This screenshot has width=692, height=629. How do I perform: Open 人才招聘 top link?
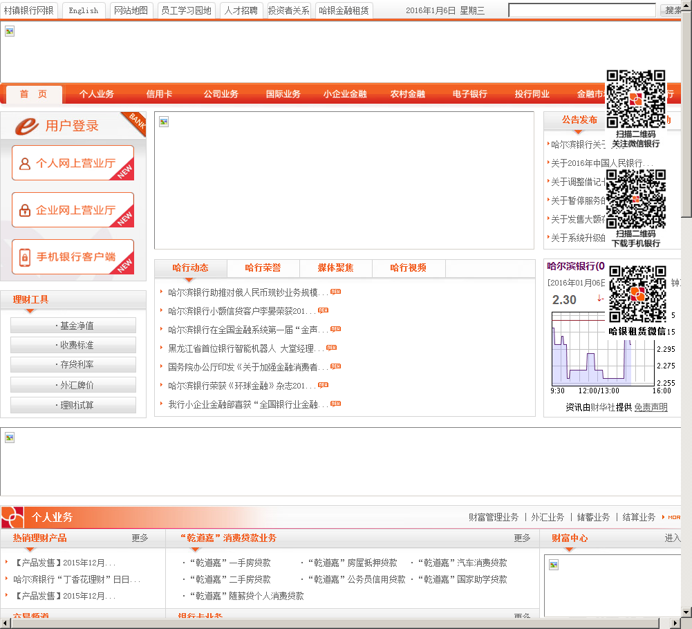click(x=241, y=10)
